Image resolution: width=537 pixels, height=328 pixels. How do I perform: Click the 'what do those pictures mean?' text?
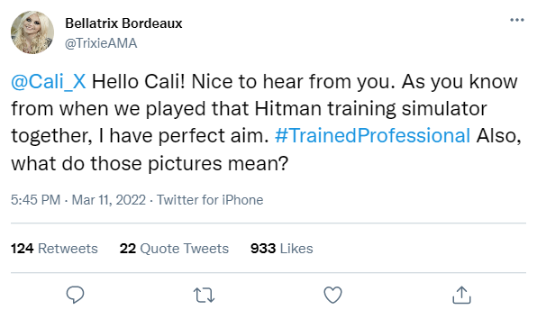tap(150, 164)
